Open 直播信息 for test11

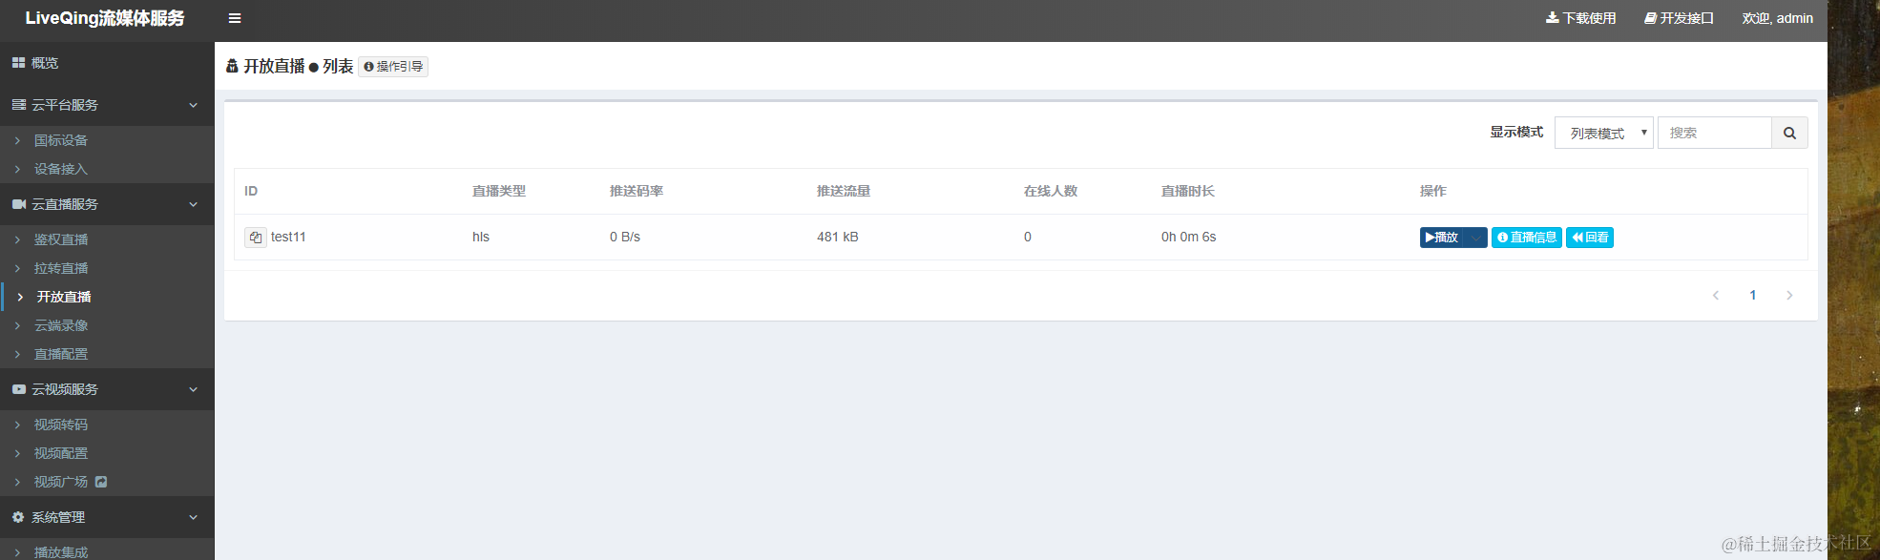[1527, 238]
